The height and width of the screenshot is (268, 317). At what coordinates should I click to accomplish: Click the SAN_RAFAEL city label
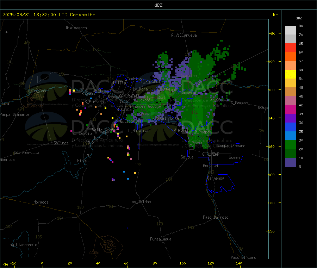click(129, 96)
